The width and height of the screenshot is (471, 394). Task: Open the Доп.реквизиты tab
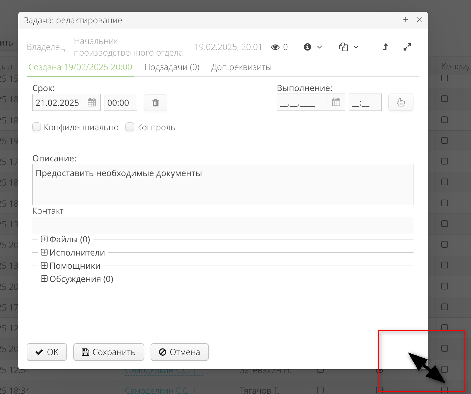point(241,67)
